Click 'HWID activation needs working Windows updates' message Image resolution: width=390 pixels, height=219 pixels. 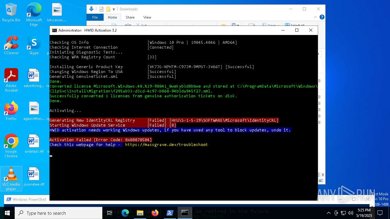coord(170,130)
